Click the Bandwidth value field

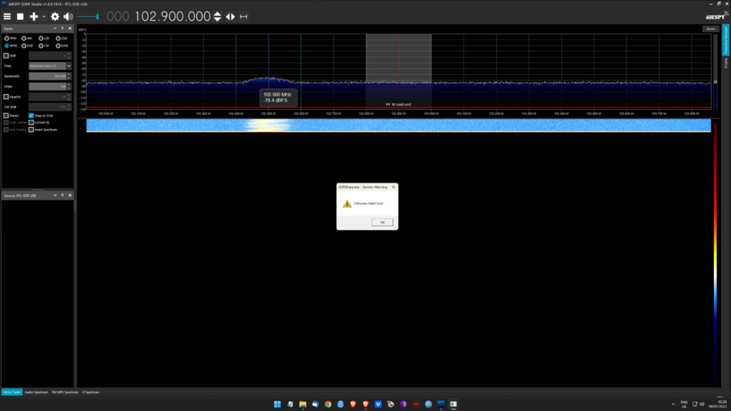point(48,76)
